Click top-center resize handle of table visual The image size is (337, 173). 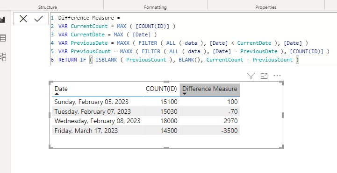tap(166, 82)
